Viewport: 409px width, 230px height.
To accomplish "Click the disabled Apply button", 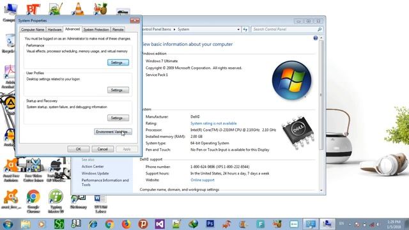I will pyautogui.click(x=127, y=149).
